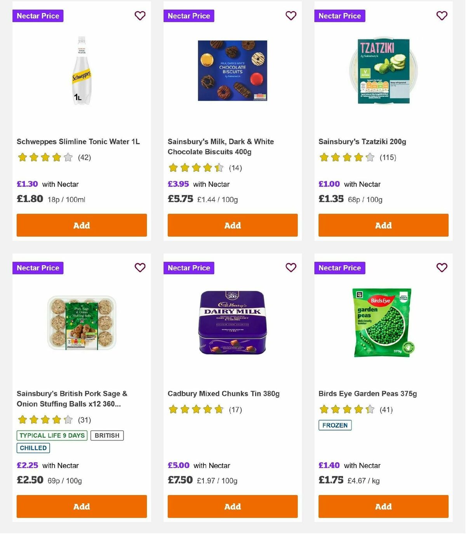The image size is (466, 534).
Task: Favorite the Pork Sage & Onion Stuffing Balls
Action: pyautogui.click(x=140, y=268)
